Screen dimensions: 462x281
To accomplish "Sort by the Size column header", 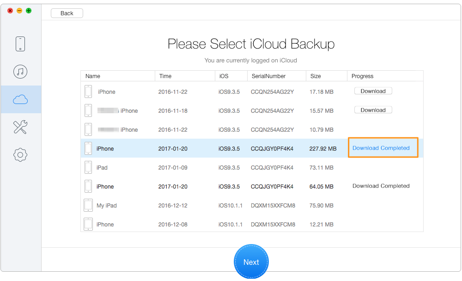I will (x=327, y=76).
